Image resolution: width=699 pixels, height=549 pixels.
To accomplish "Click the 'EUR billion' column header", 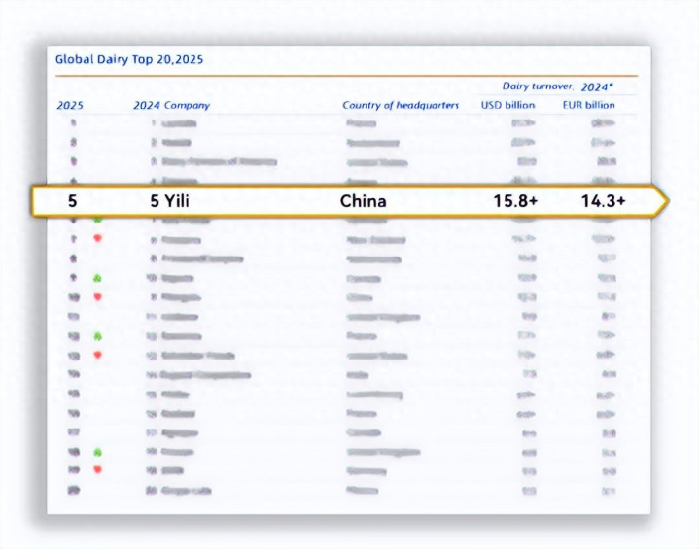I will [x=589, y=105].
